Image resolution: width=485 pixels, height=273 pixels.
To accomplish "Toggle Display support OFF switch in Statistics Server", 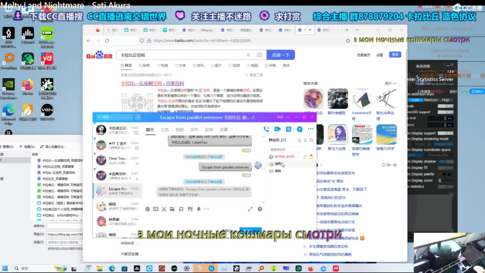I will click(x=446, y=133).
